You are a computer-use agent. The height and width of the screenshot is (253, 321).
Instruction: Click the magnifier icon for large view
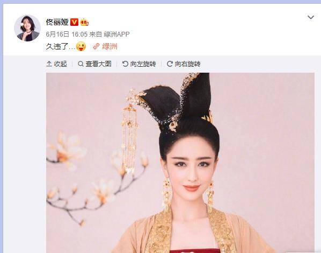(x=81, y=64)
